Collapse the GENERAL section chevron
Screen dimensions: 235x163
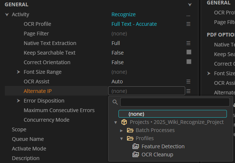190,4
